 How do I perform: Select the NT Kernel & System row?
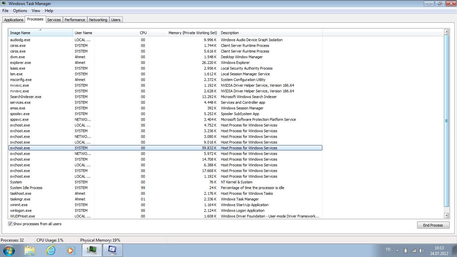click(165, 182)
